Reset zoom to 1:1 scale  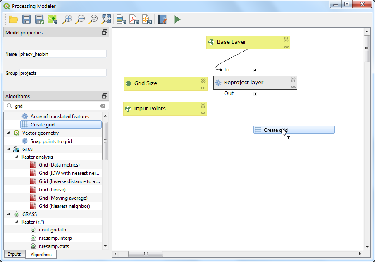[93, 19]
